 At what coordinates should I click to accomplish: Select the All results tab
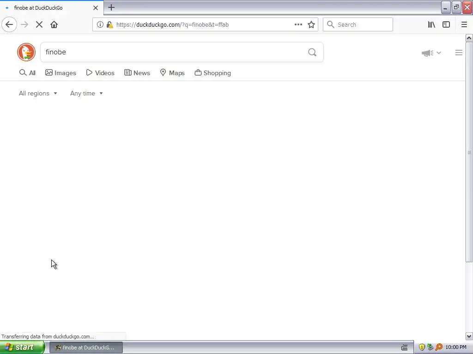pyautogui.click(x=27, y=73)
